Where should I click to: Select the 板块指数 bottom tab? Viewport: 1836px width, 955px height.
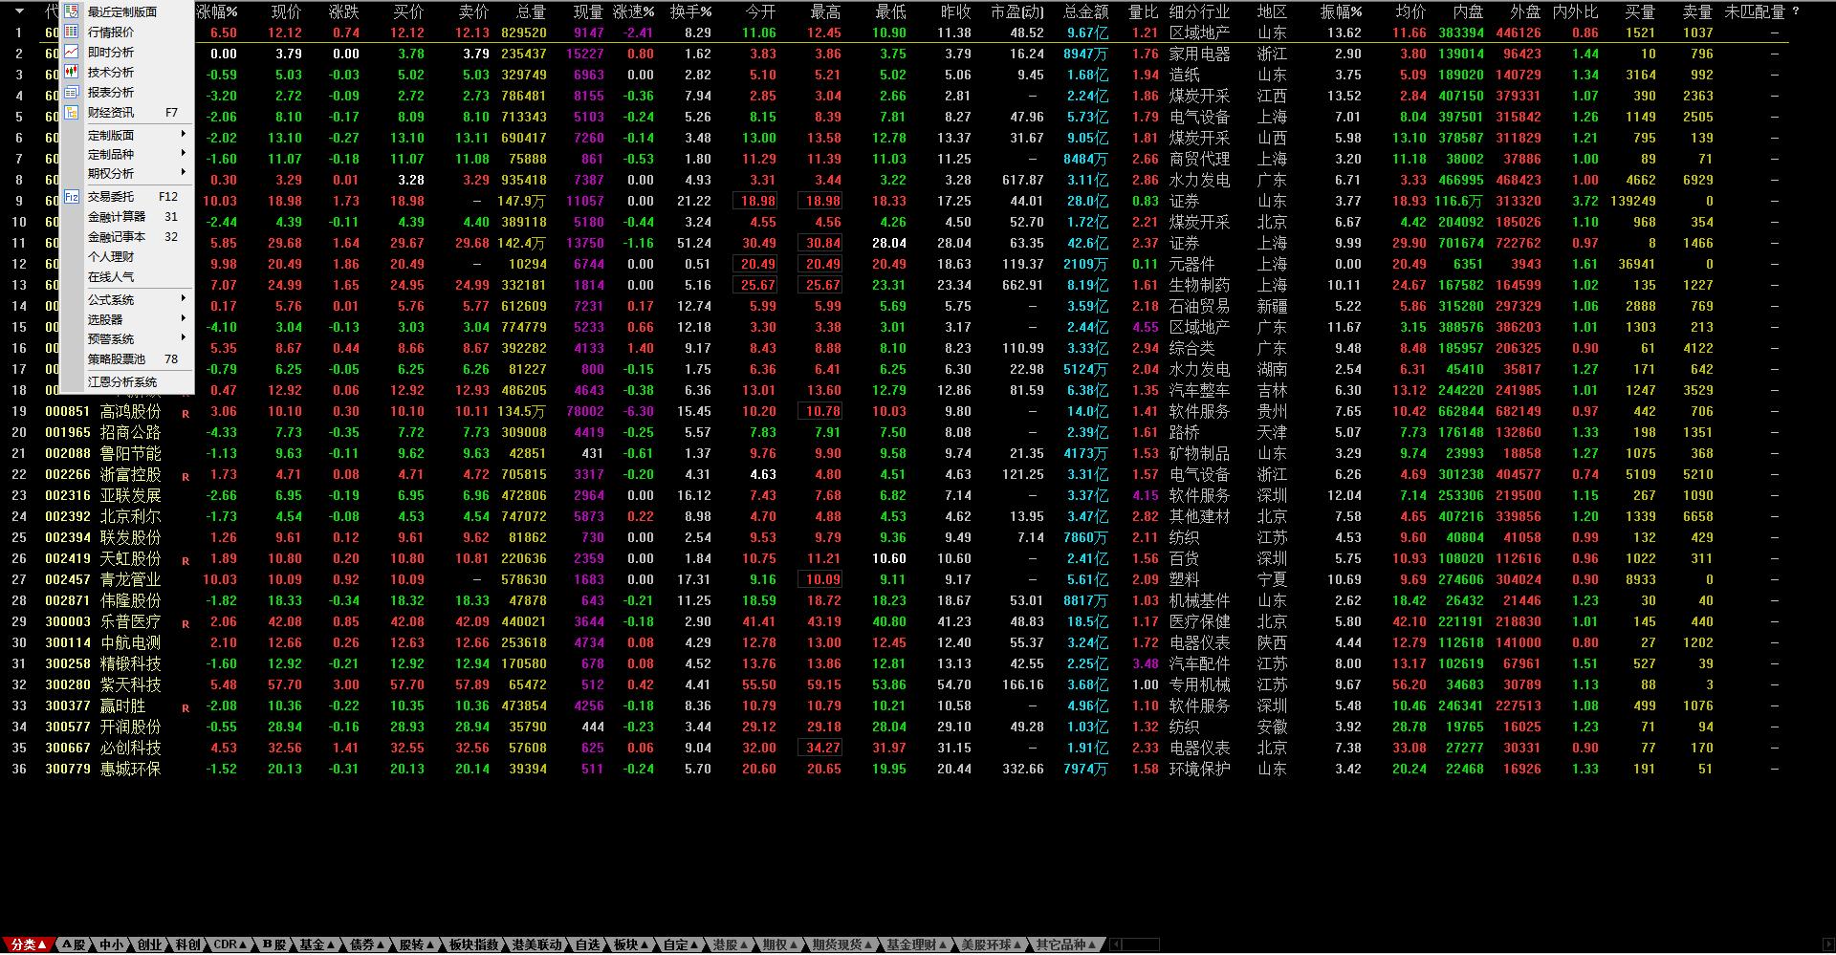(474, 944)
